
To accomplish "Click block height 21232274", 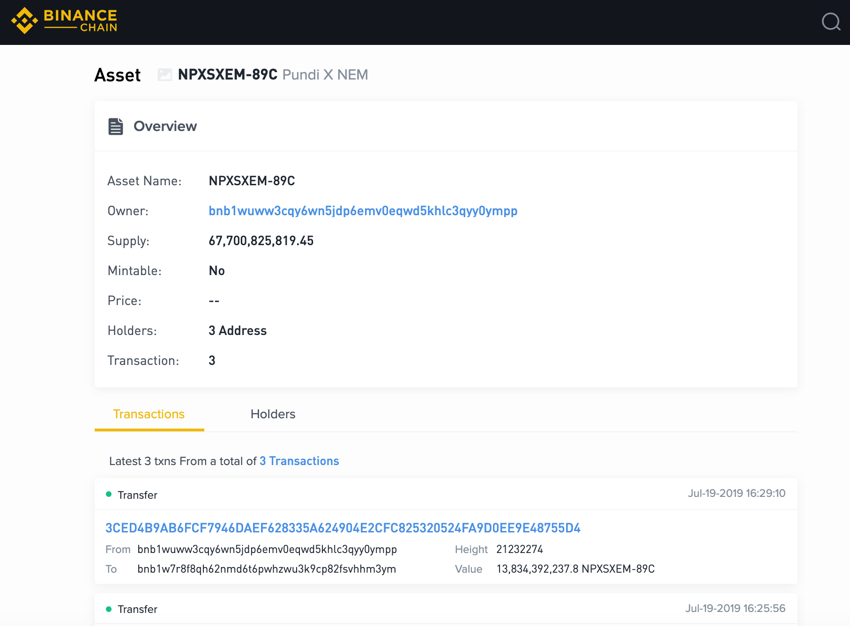I will [x=520, y=549].
